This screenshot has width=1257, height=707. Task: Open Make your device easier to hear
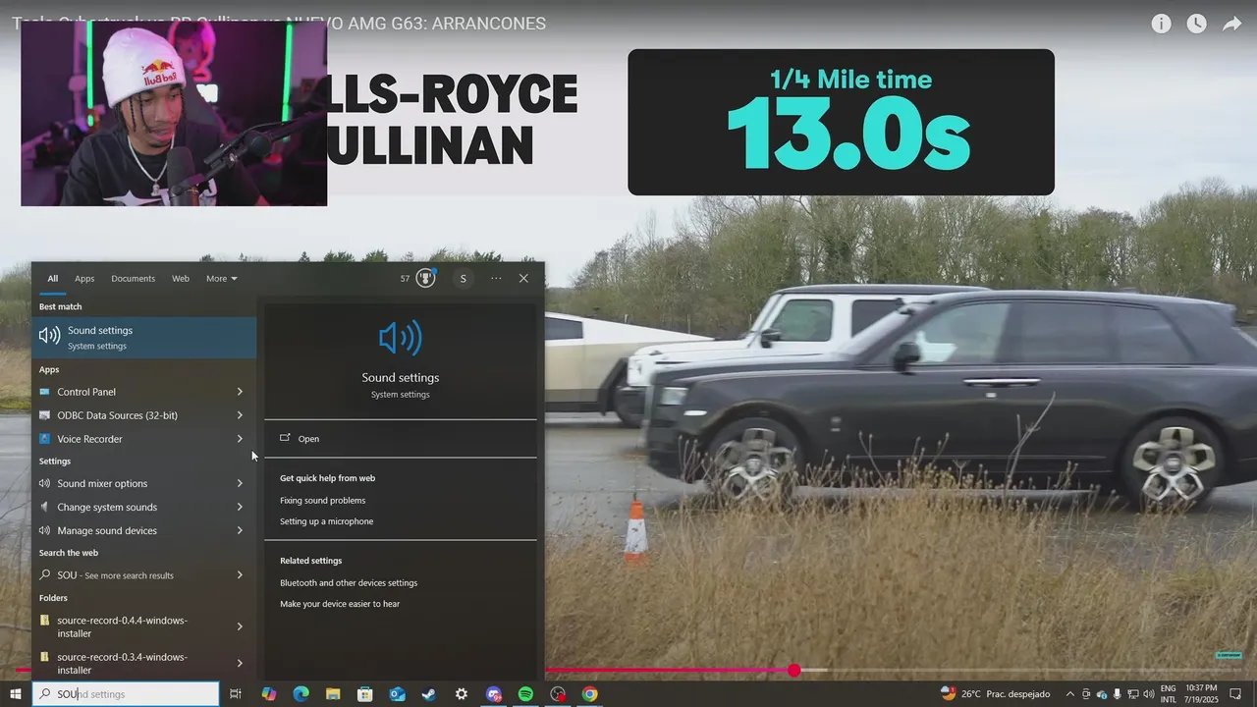(340, 604)
